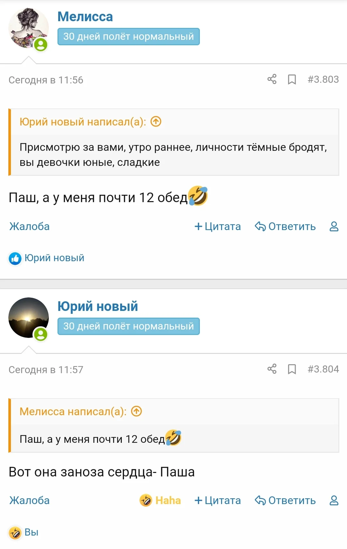
Task: Share Юрий новый's post #3.804
Action: (272, 369)
